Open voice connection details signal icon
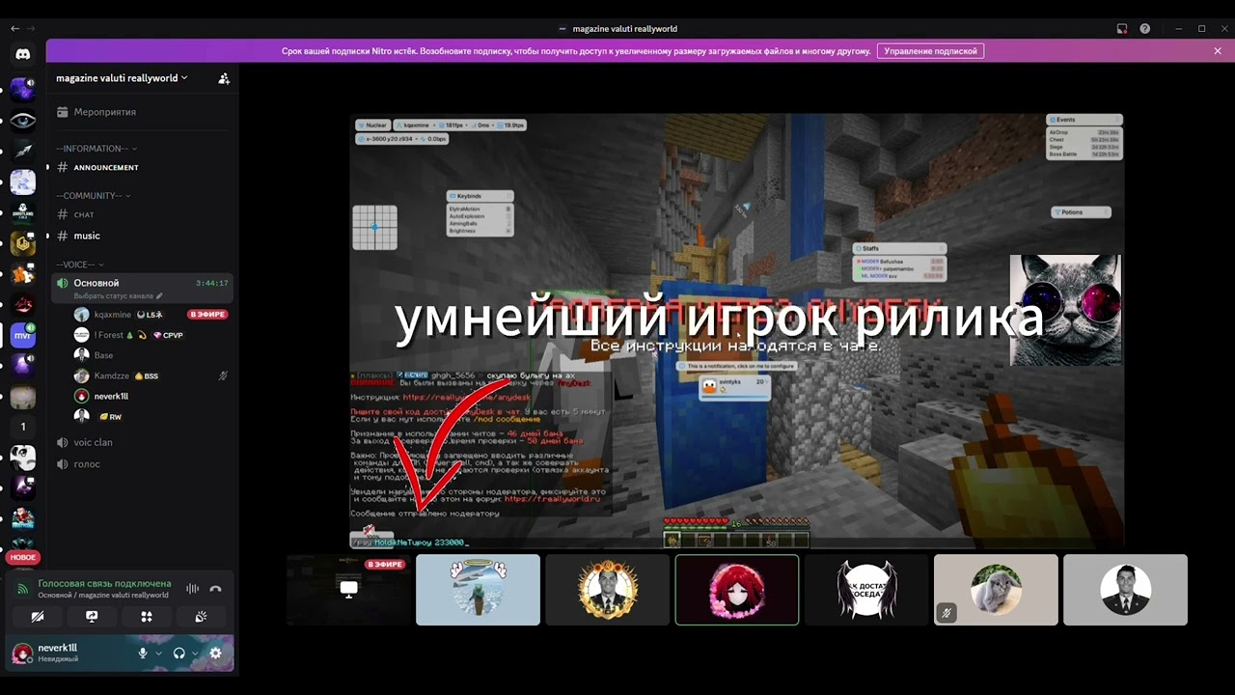The image size is (1235, 695). (x=23, y=589)
